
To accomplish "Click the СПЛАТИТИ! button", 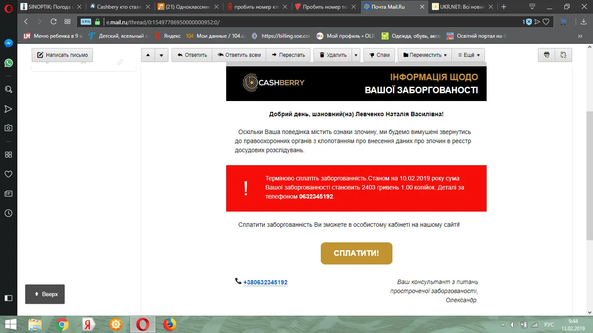I will (x=356, y=253).
